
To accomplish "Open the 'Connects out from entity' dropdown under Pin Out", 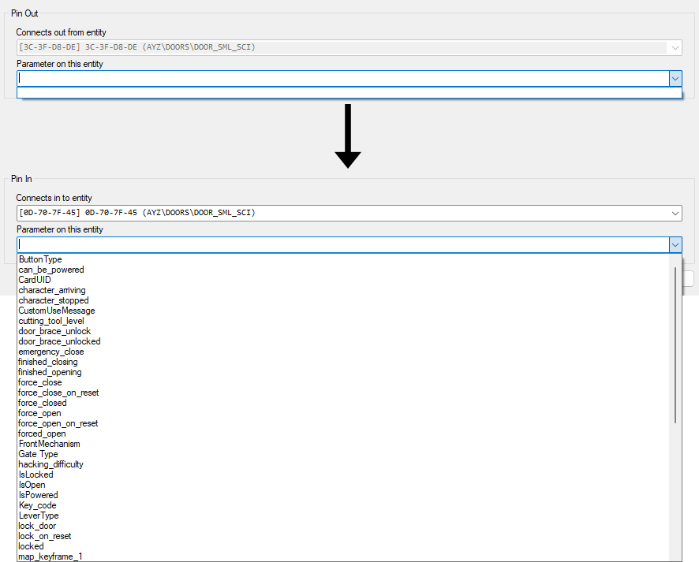I will click(x=675, y=47).
